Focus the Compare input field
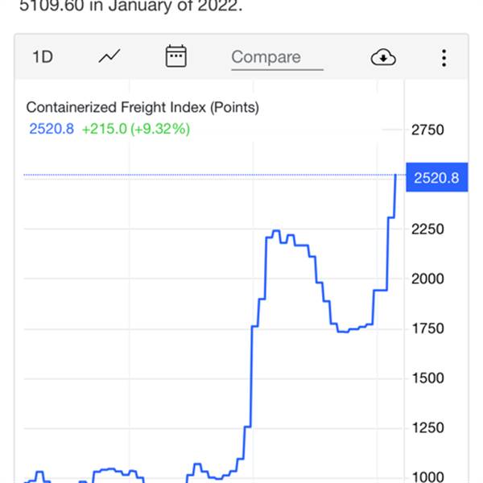The width and height of the screenshot is (483, 483). click(x=277, y=58)
